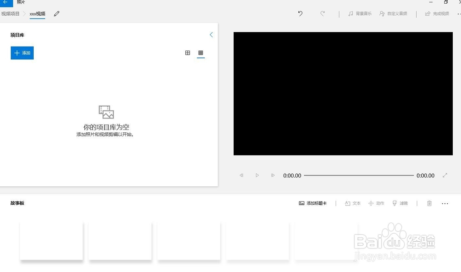Go back via the 视频项目 breadcrumb
This screenshot has width=461, height=272.
pyautogui.click(x=9, y=14)
